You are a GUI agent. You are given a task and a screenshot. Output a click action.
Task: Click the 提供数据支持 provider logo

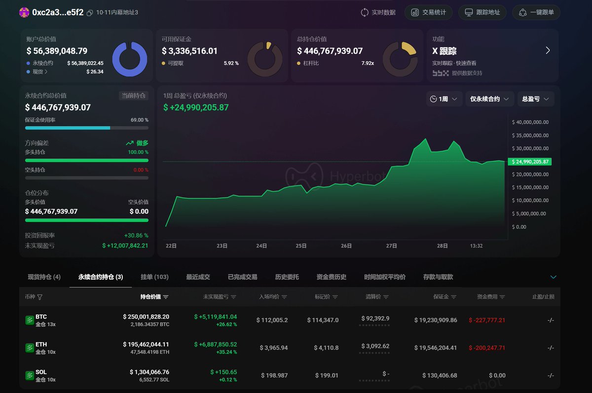click(x=441, y=73)
